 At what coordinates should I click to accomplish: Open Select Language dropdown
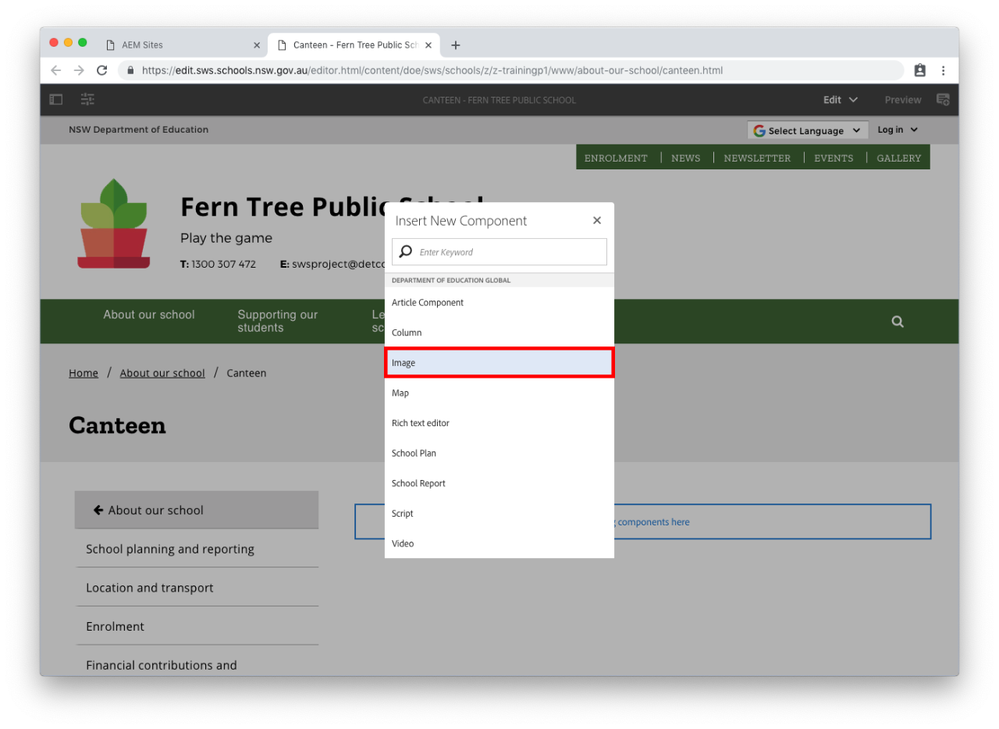coord(808,130)
